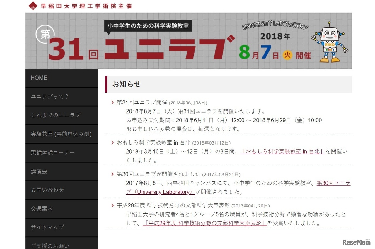Click the おもしろ科学実験教室 in 台北 news heading

click(x=154, y=142)
